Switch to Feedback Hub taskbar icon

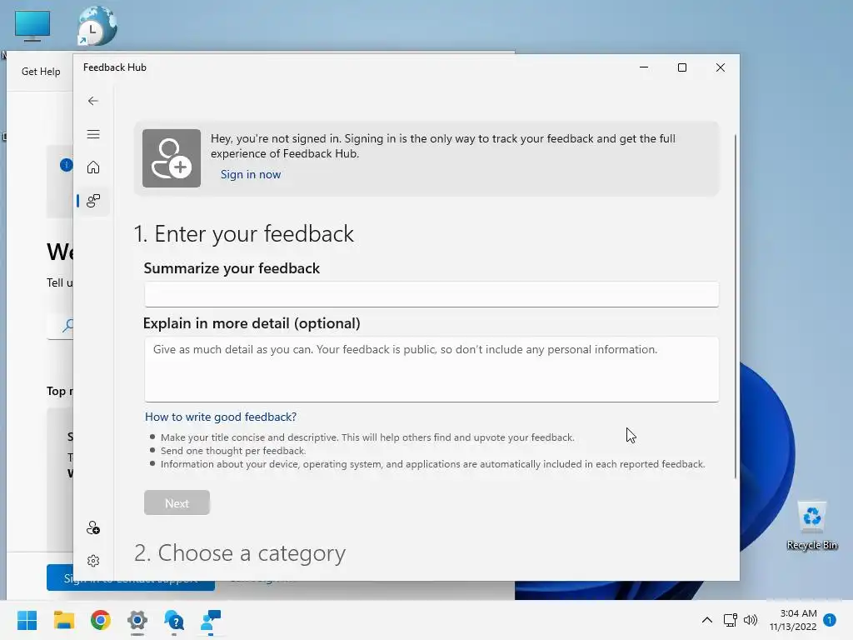click(211, 620)
